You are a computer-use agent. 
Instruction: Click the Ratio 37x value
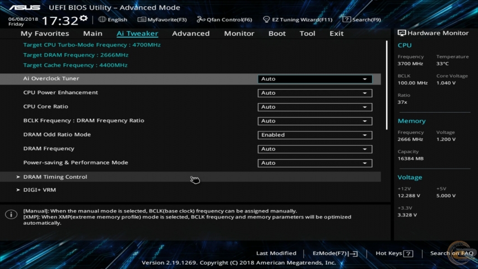pos(402,102)
